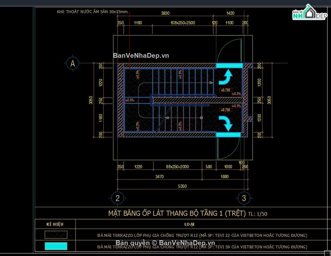Select the grid axis bubble numbered 2
Screen dimensions: 331x256
point(118,198)
